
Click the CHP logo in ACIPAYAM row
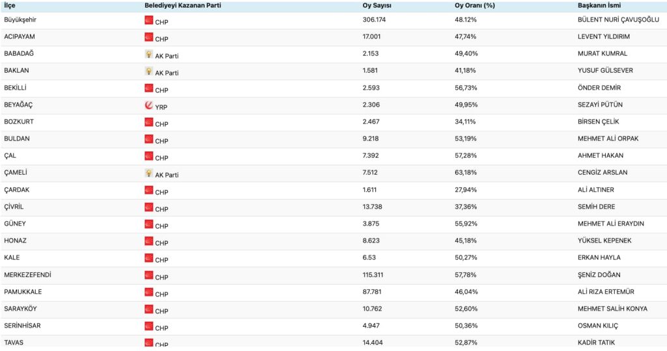click(149, 38)
